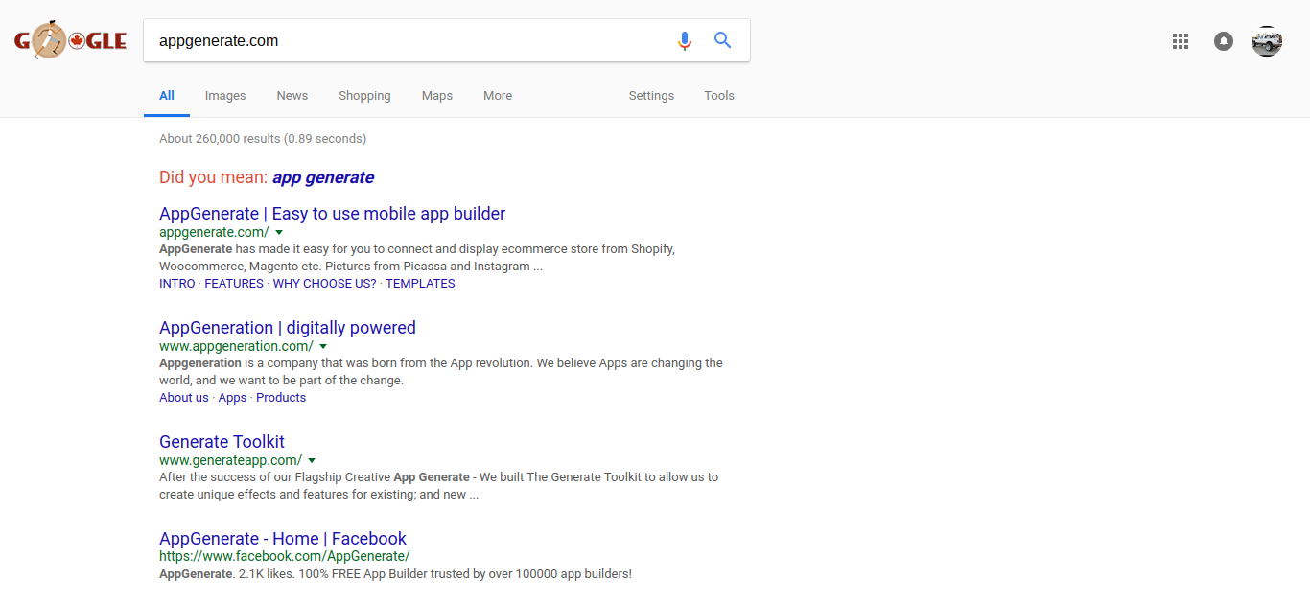
Task: Open search Tools
Action: (x=719, y=96)
